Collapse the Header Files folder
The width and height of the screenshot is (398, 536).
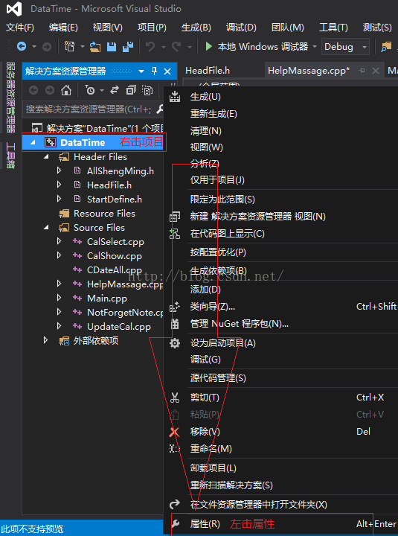[46, 157]
